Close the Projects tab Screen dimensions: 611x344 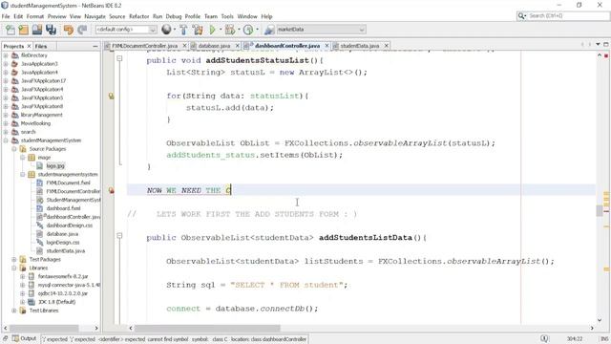[29, 46]
